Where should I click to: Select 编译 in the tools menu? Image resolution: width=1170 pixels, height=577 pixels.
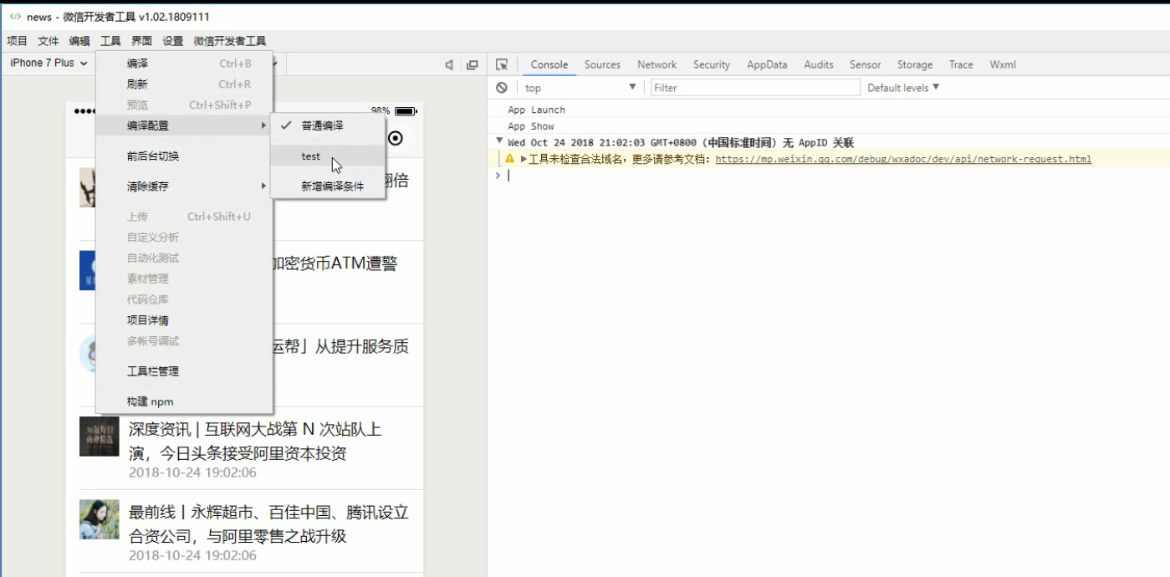pos(184,64)
